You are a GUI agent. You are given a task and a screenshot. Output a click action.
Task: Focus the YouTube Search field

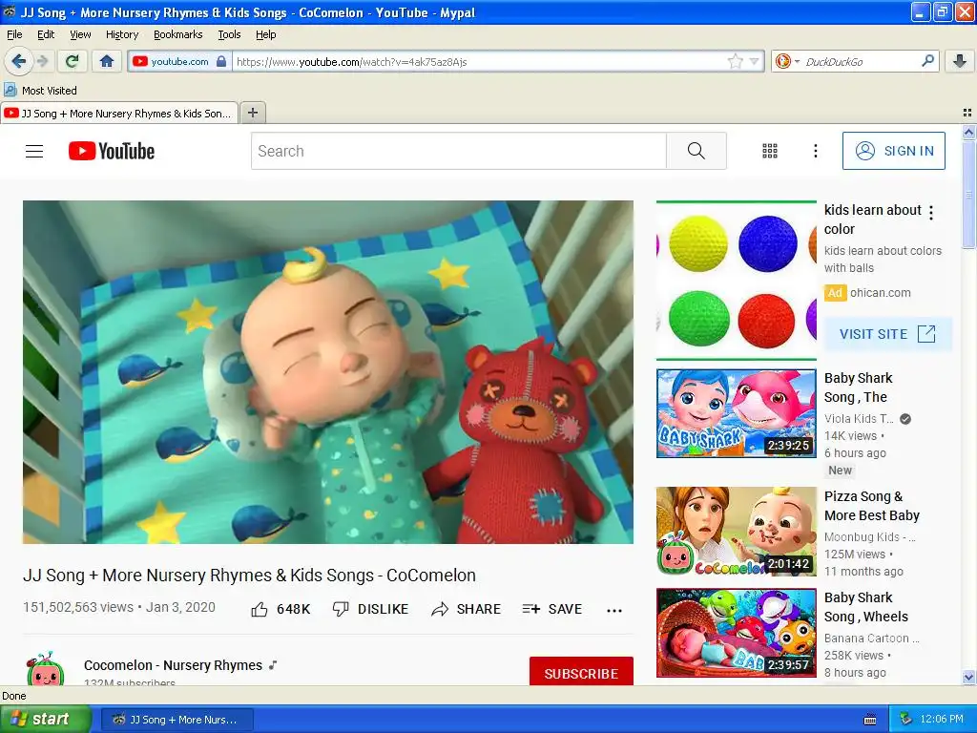point(459,151)
